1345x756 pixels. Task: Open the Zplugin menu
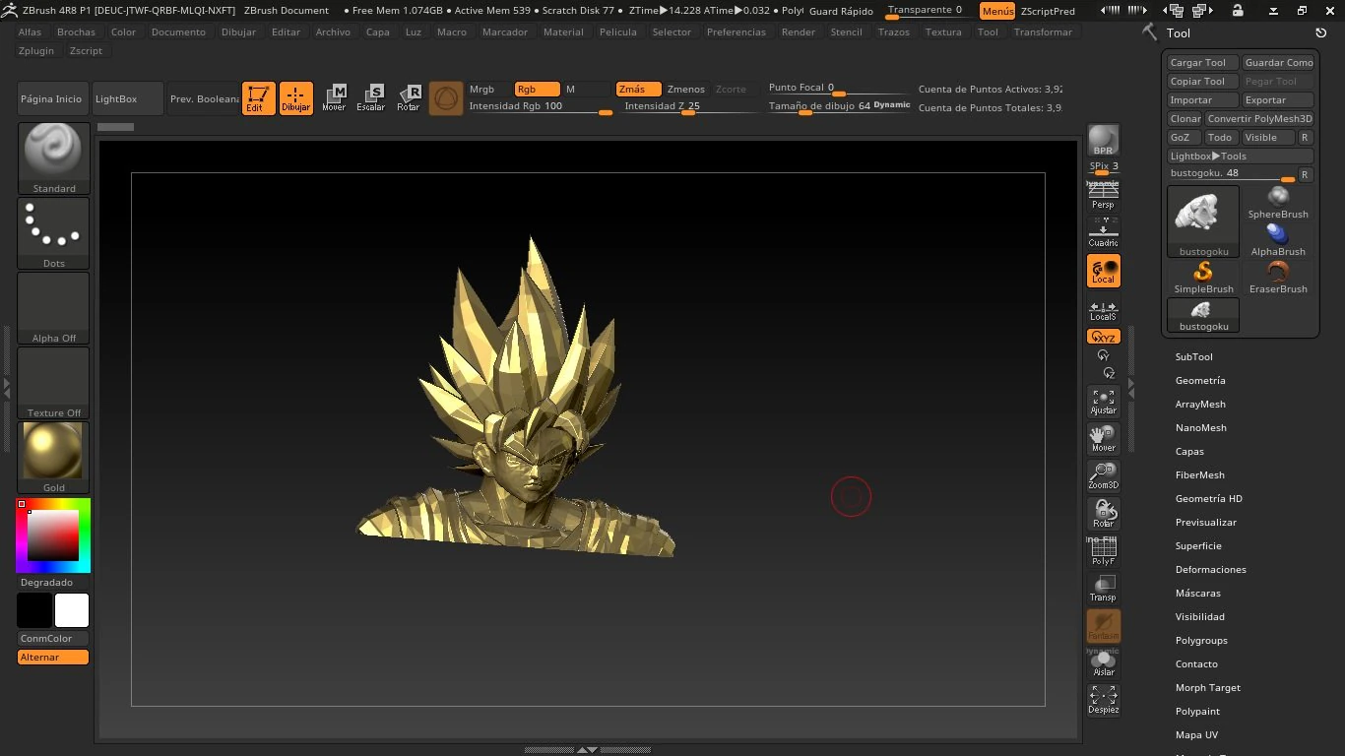(36, 50)
